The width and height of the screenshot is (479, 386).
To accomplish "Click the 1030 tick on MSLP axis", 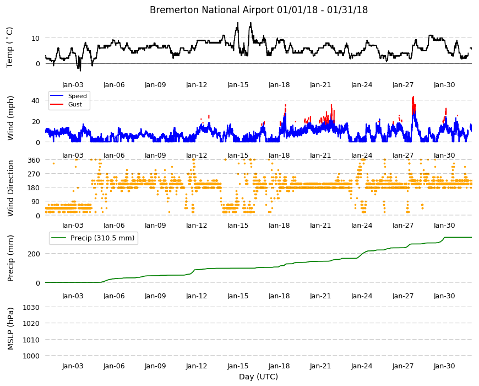I will click(x=31, y=307).
